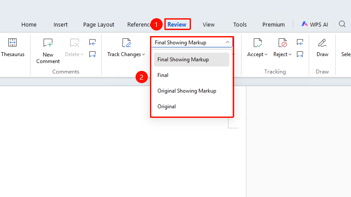Switch to the View tab
This screenshot has height=197, width=351.
(208, 24)
